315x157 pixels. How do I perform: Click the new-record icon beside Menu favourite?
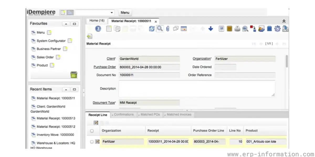point(49,33)
